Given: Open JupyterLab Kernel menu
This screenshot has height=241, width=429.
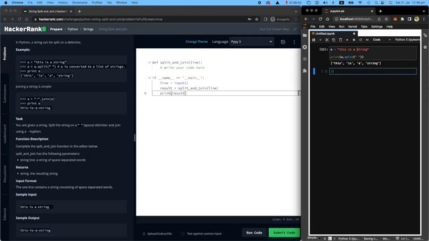Looking at the screenshot, I should (x=353, y=27).
